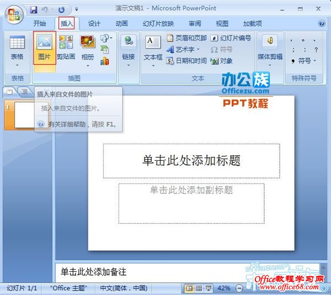Expand the 表格 dropdown arrow
Image resolution: width=331 pixels, height=295 pixels.
pos(17,65)
